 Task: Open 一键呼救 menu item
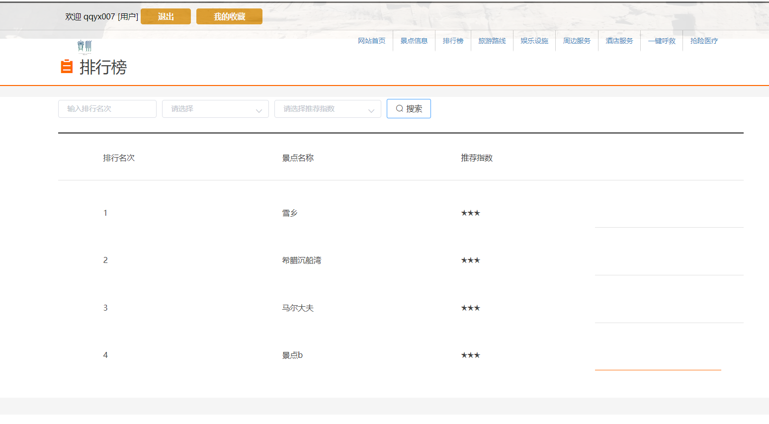coord(662,41)
